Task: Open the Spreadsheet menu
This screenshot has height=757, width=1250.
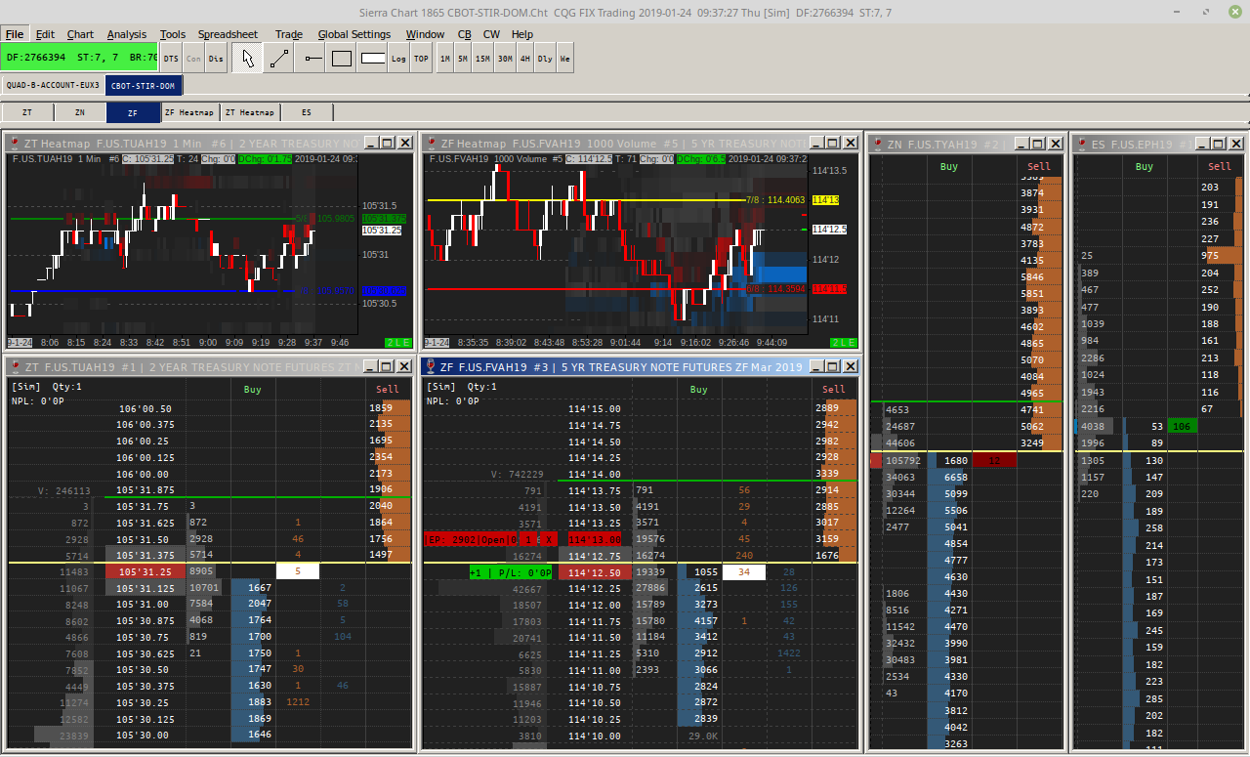Action: click(x=228, y=34)
